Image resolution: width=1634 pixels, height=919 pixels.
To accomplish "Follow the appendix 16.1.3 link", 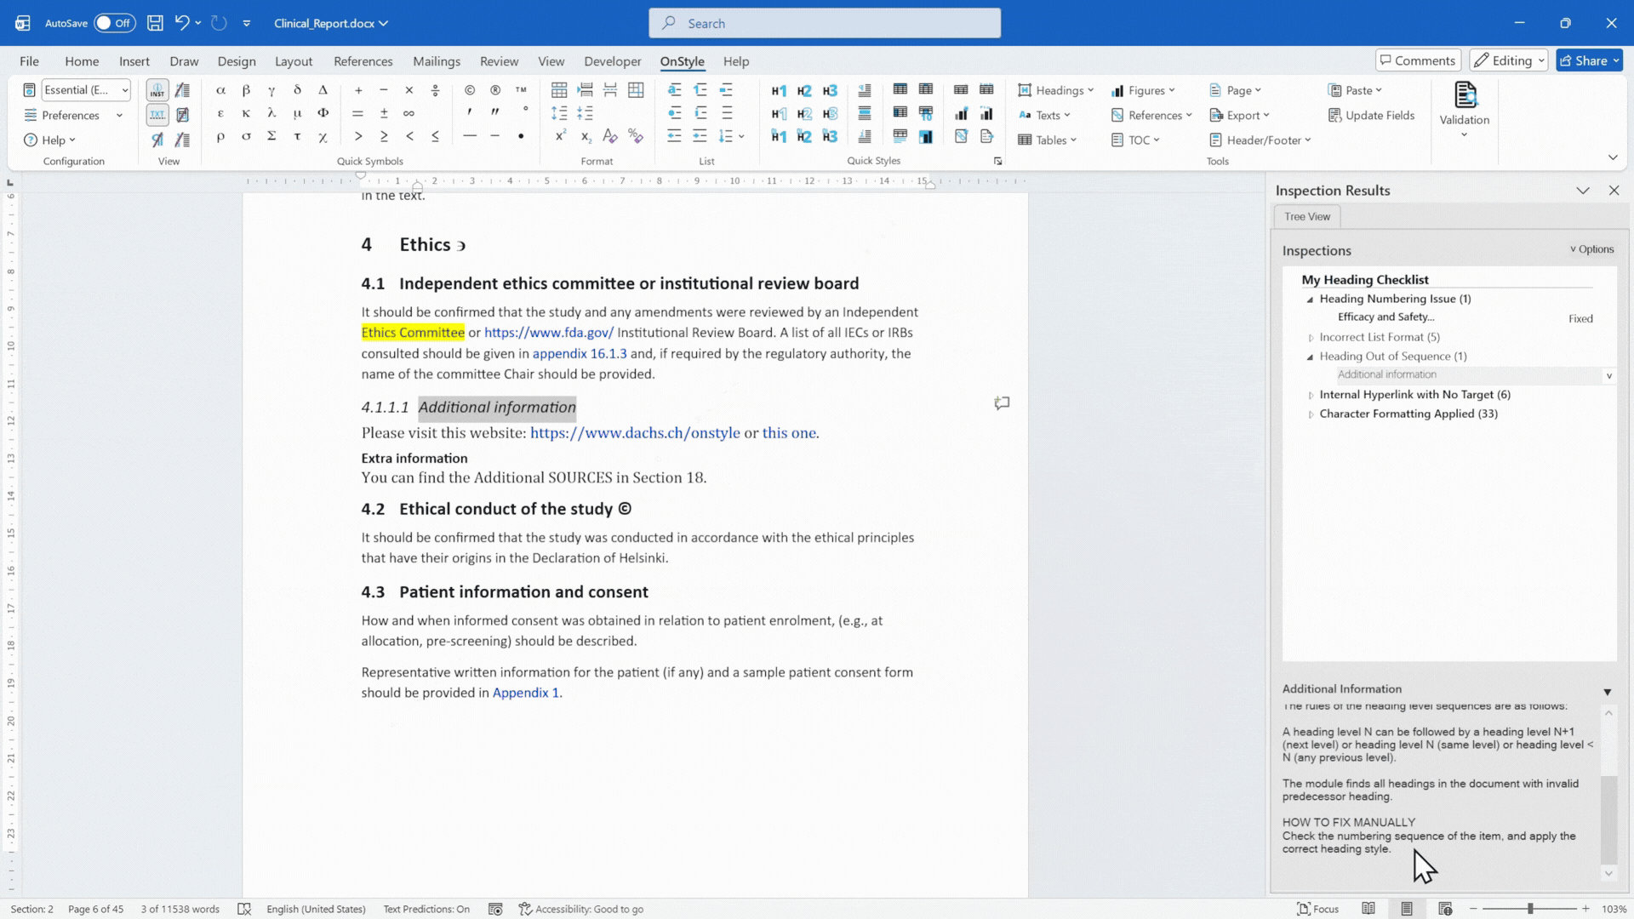I will (x=580, y=354).
